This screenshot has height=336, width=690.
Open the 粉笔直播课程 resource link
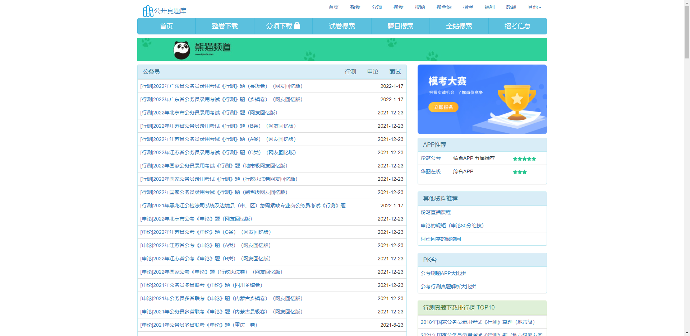[x=436, y=212]
